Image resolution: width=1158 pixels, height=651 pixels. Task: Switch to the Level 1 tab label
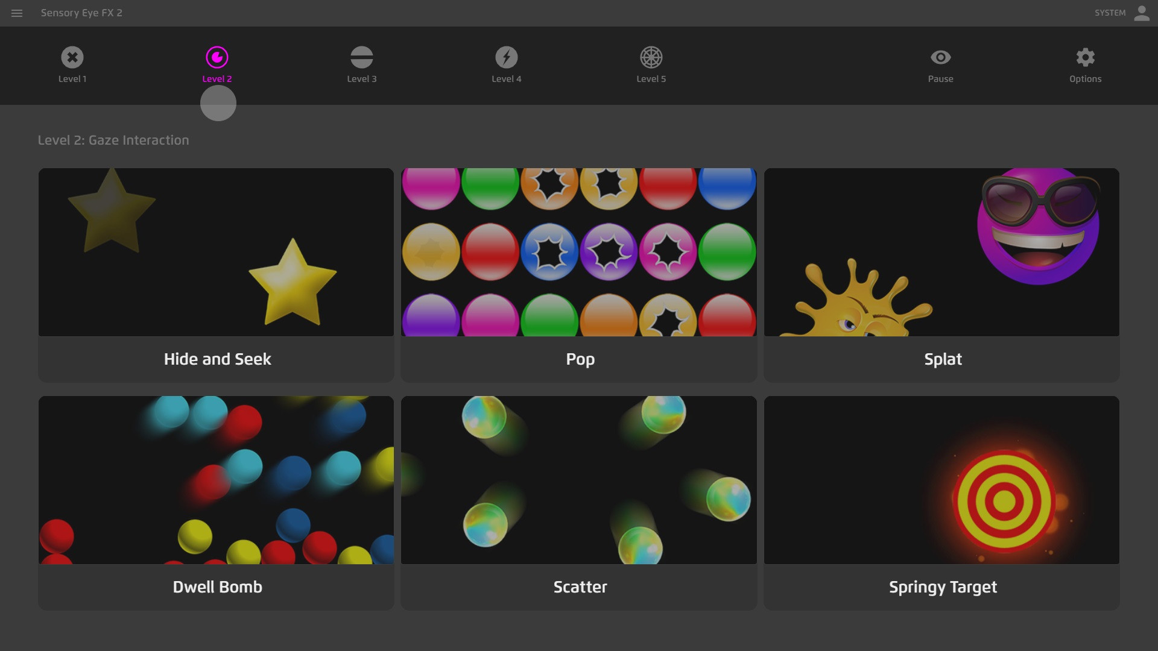click(x=72, y=79)
